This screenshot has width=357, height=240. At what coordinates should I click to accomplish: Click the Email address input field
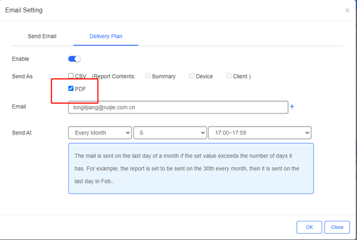click(x=178, y=107)
